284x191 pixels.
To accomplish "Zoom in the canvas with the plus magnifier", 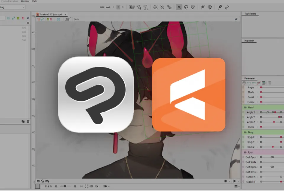I will tap(75, 186).
